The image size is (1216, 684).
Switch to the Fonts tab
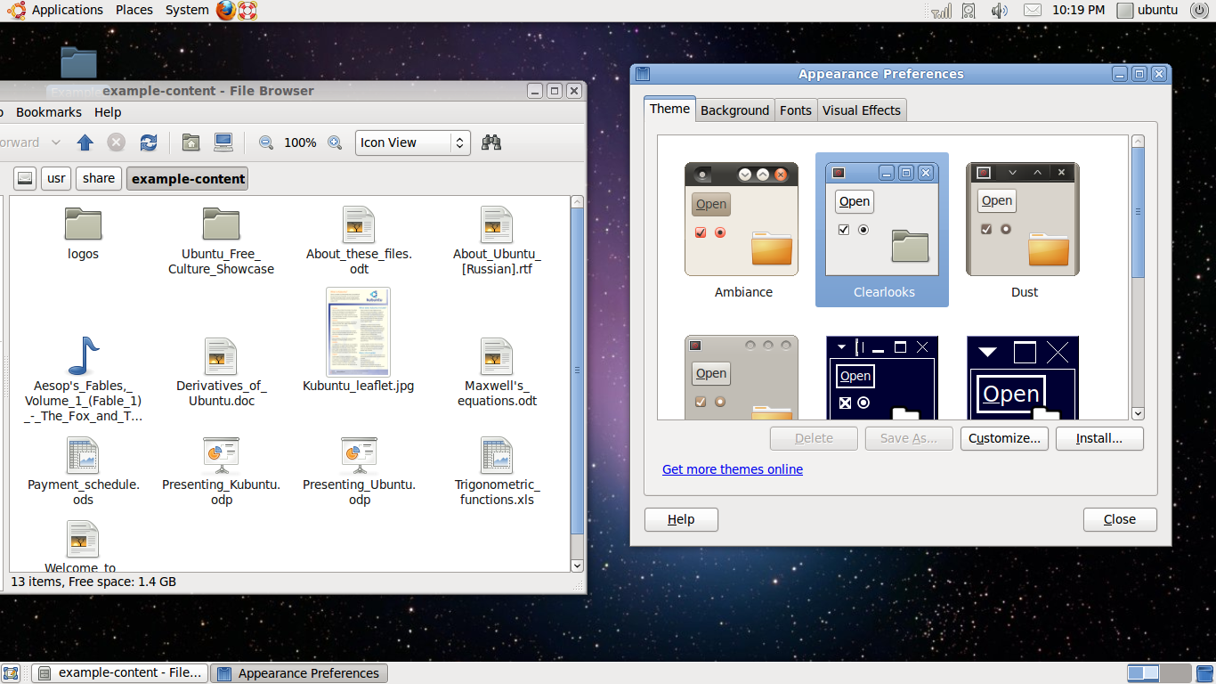tap(796, 110)
